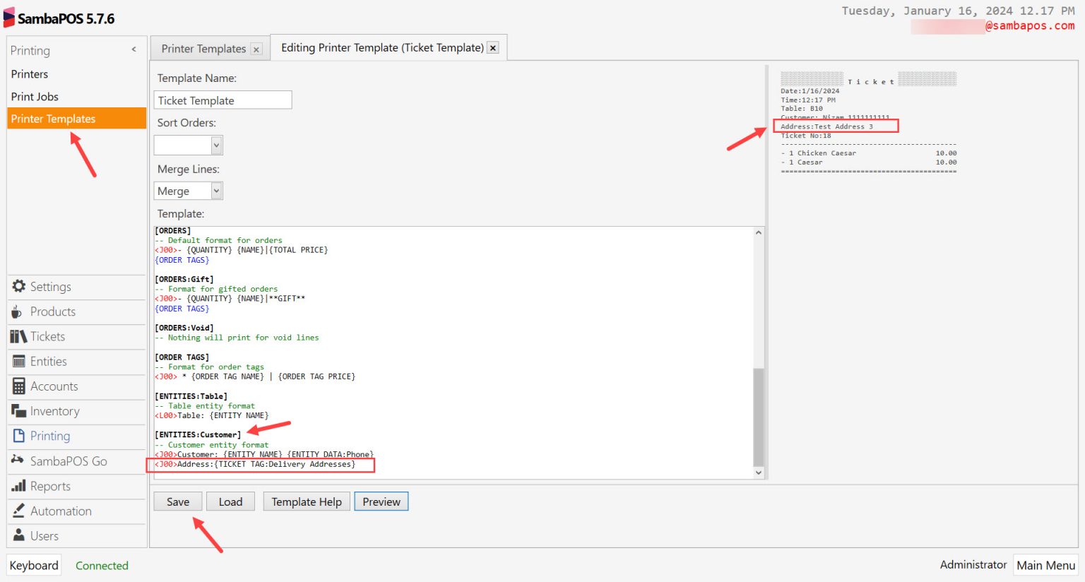Click the Template Name text field
This screenshot has height=582, width=1085.
(x=223, y=100)
